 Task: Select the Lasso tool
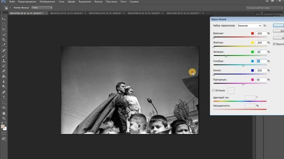4,30
